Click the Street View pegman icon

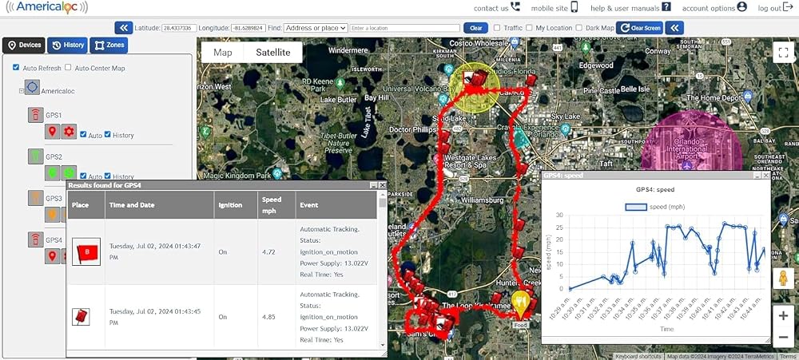783,279
